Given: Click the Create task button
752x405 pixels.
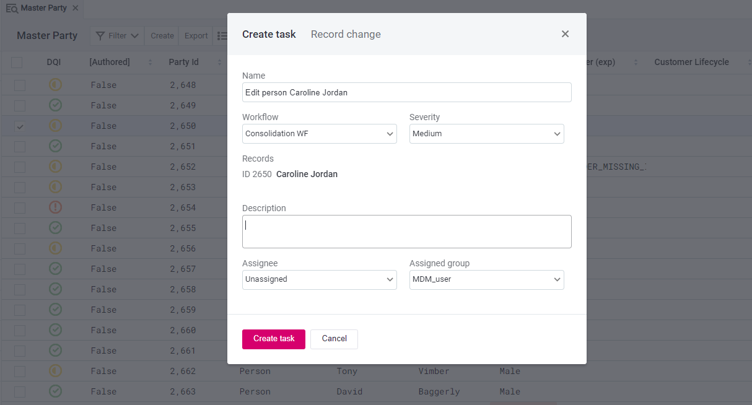Looking at the screenshot, I should [x=273, y=339].
